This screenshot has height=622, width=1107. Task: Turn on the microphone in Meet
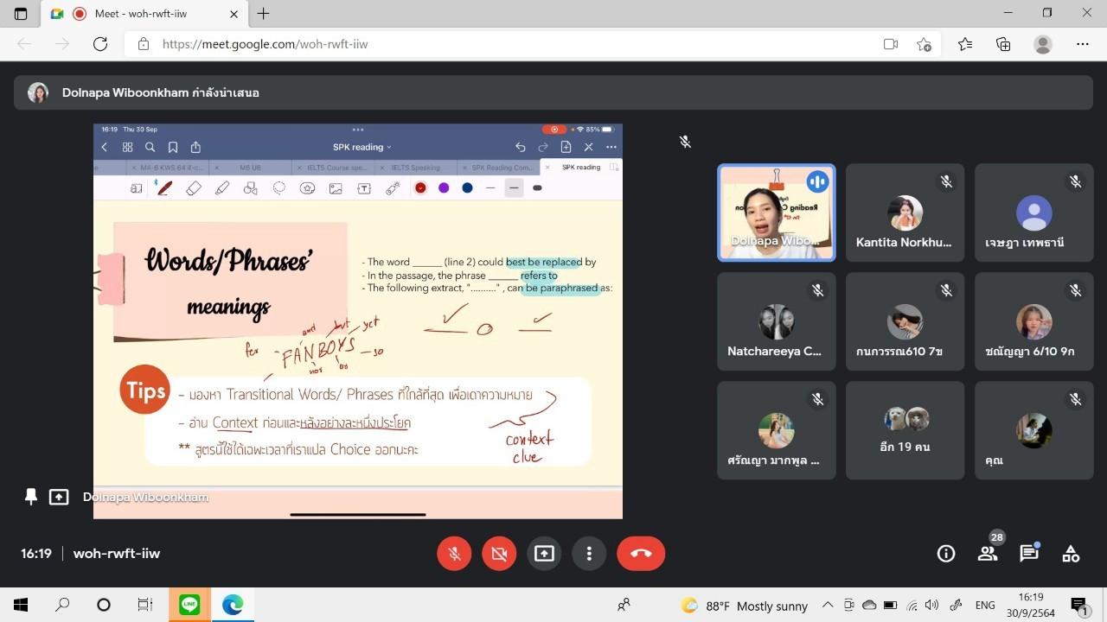454,554
